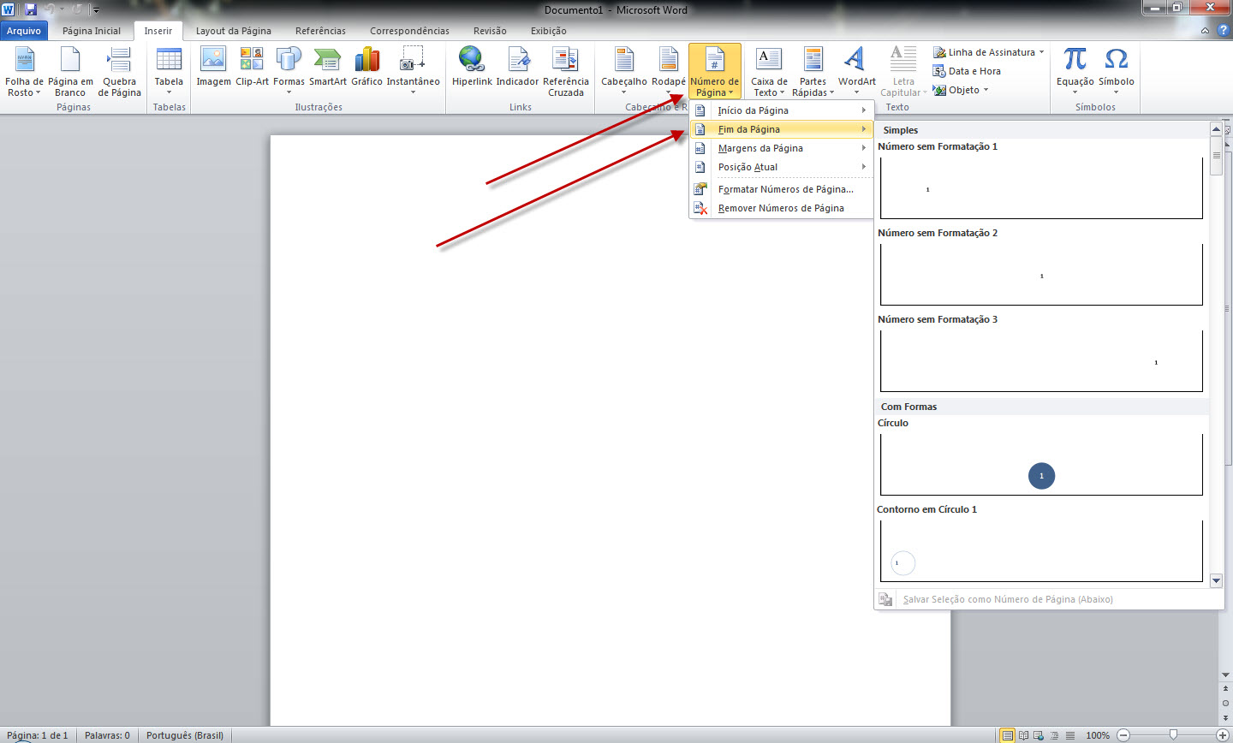
Task: Insert a chart with Gráfico
Action: click(366, 68)
